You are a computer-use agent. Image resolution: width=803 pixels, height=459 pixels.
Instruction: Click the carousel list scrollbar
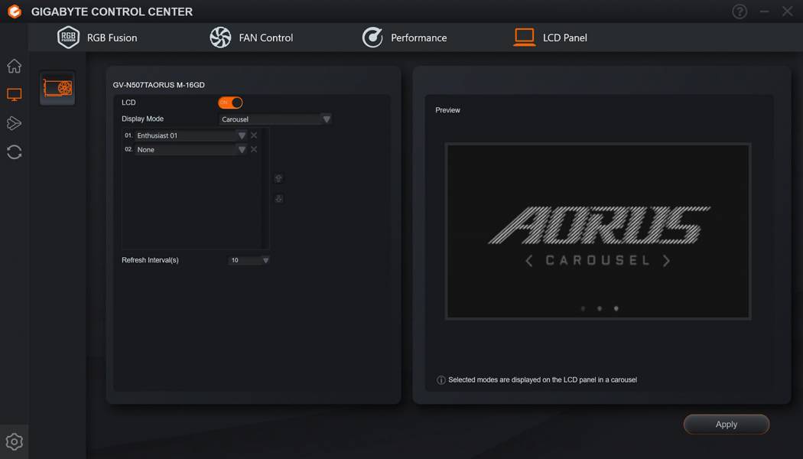coord(265,188)
